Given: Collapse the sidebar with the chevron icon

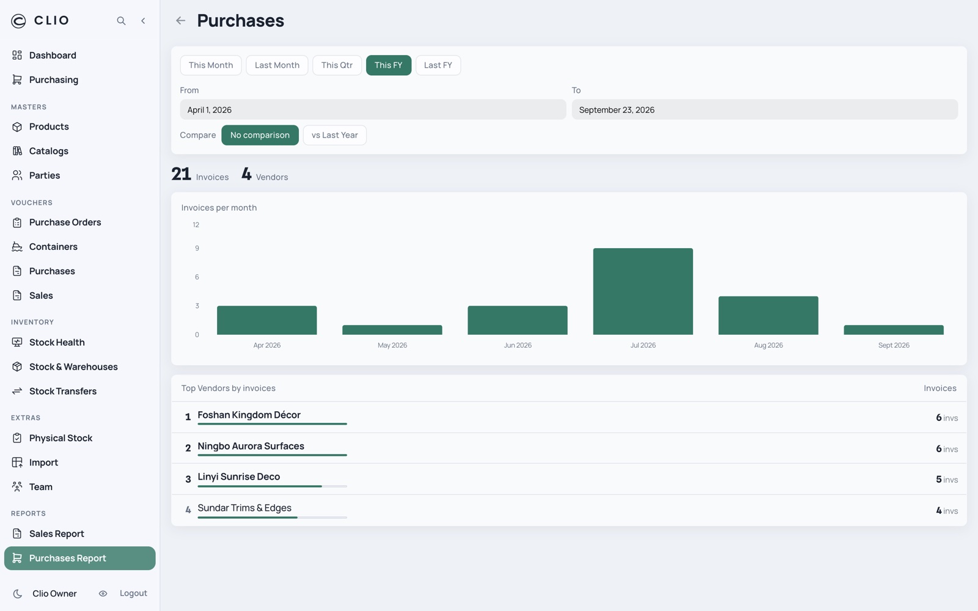Looking at the screenshot, I should coord(143,21).
